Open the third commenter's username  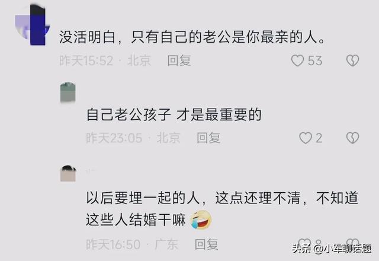91,171
